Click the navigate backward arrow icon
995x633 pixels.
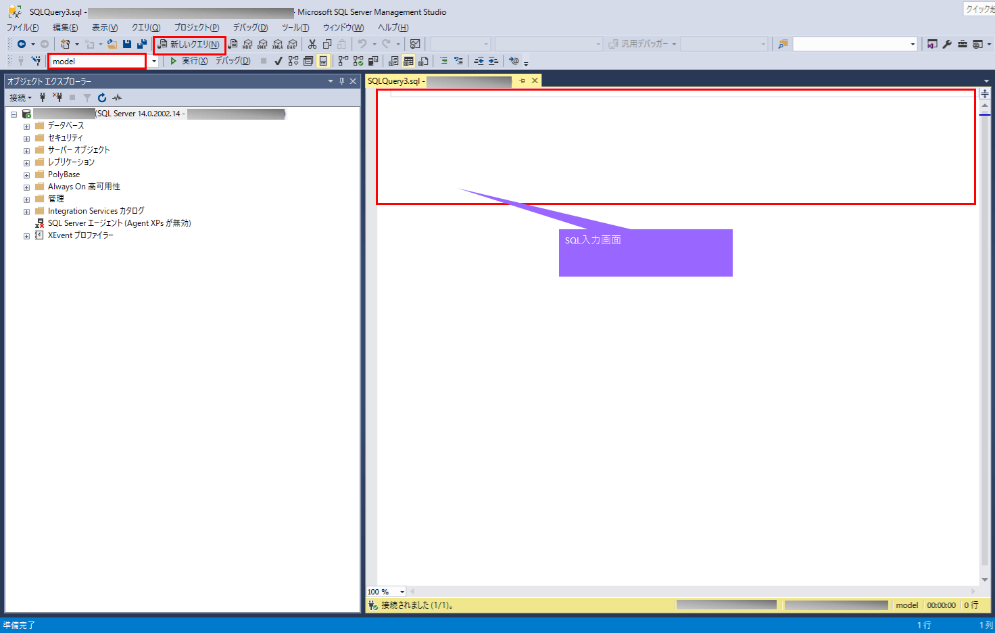tap(22, 44)
